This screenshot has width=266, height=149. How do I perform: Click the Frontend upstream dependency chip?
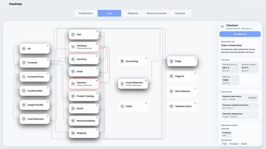pos(226,134)
